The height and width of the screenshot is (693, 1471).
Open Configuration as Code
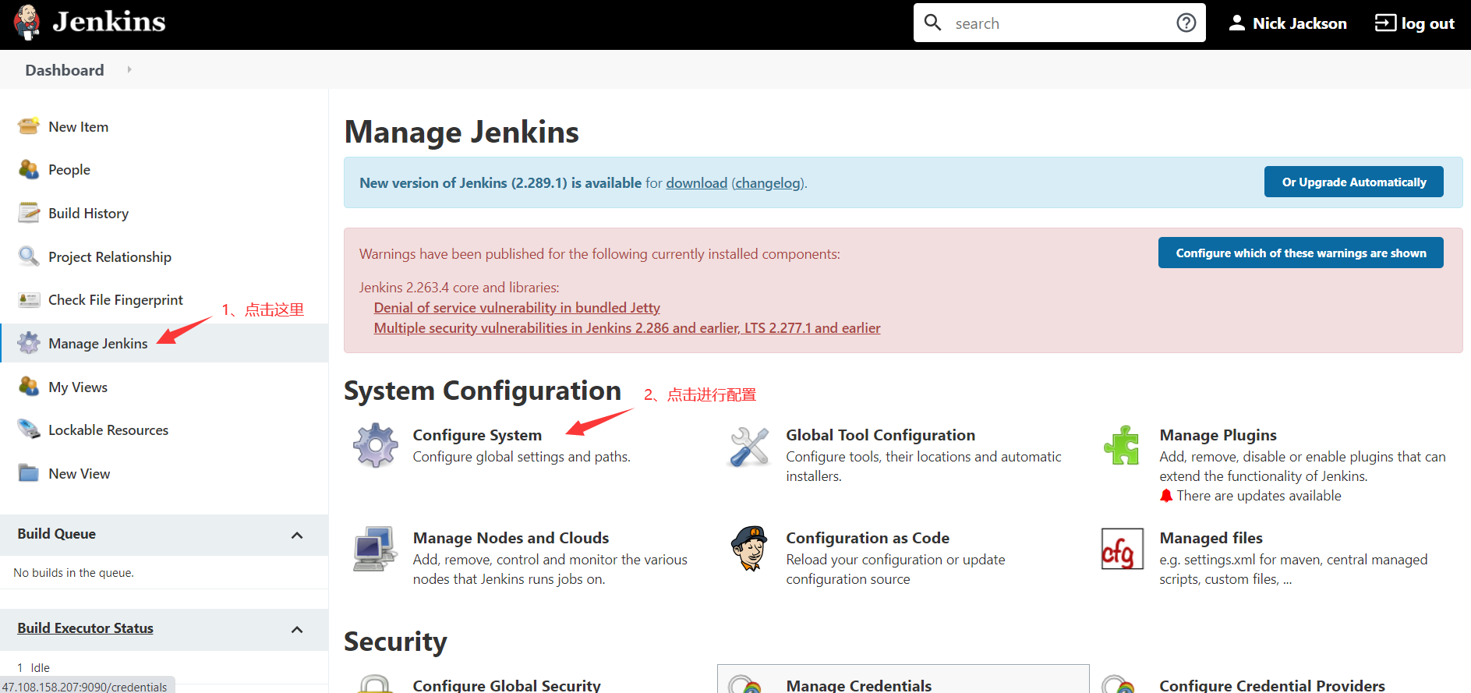pyautogui.click(x=867, y=538)
